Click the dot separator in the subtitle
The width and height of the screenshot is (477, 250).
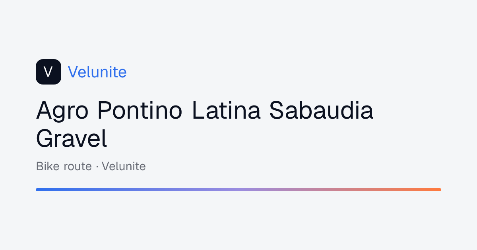click(x=97, y=167)
